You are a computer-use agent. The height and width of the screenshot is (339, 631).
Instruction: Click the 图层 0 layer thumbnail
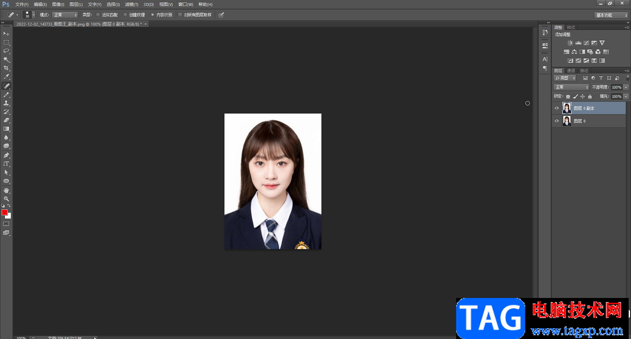pos(567,121)
